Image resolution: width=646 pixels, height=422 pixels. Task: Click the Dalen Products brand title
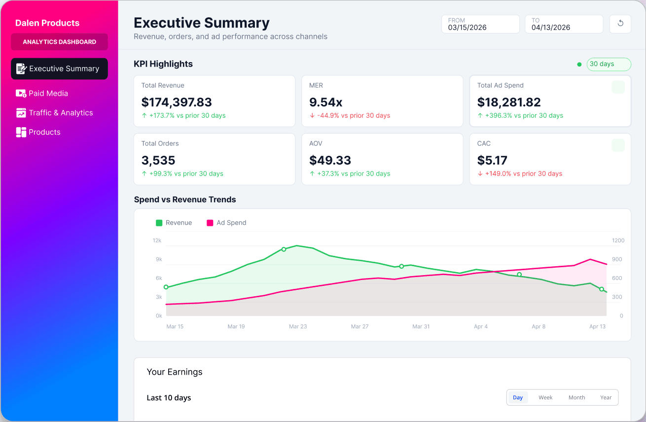click(47, 23)
